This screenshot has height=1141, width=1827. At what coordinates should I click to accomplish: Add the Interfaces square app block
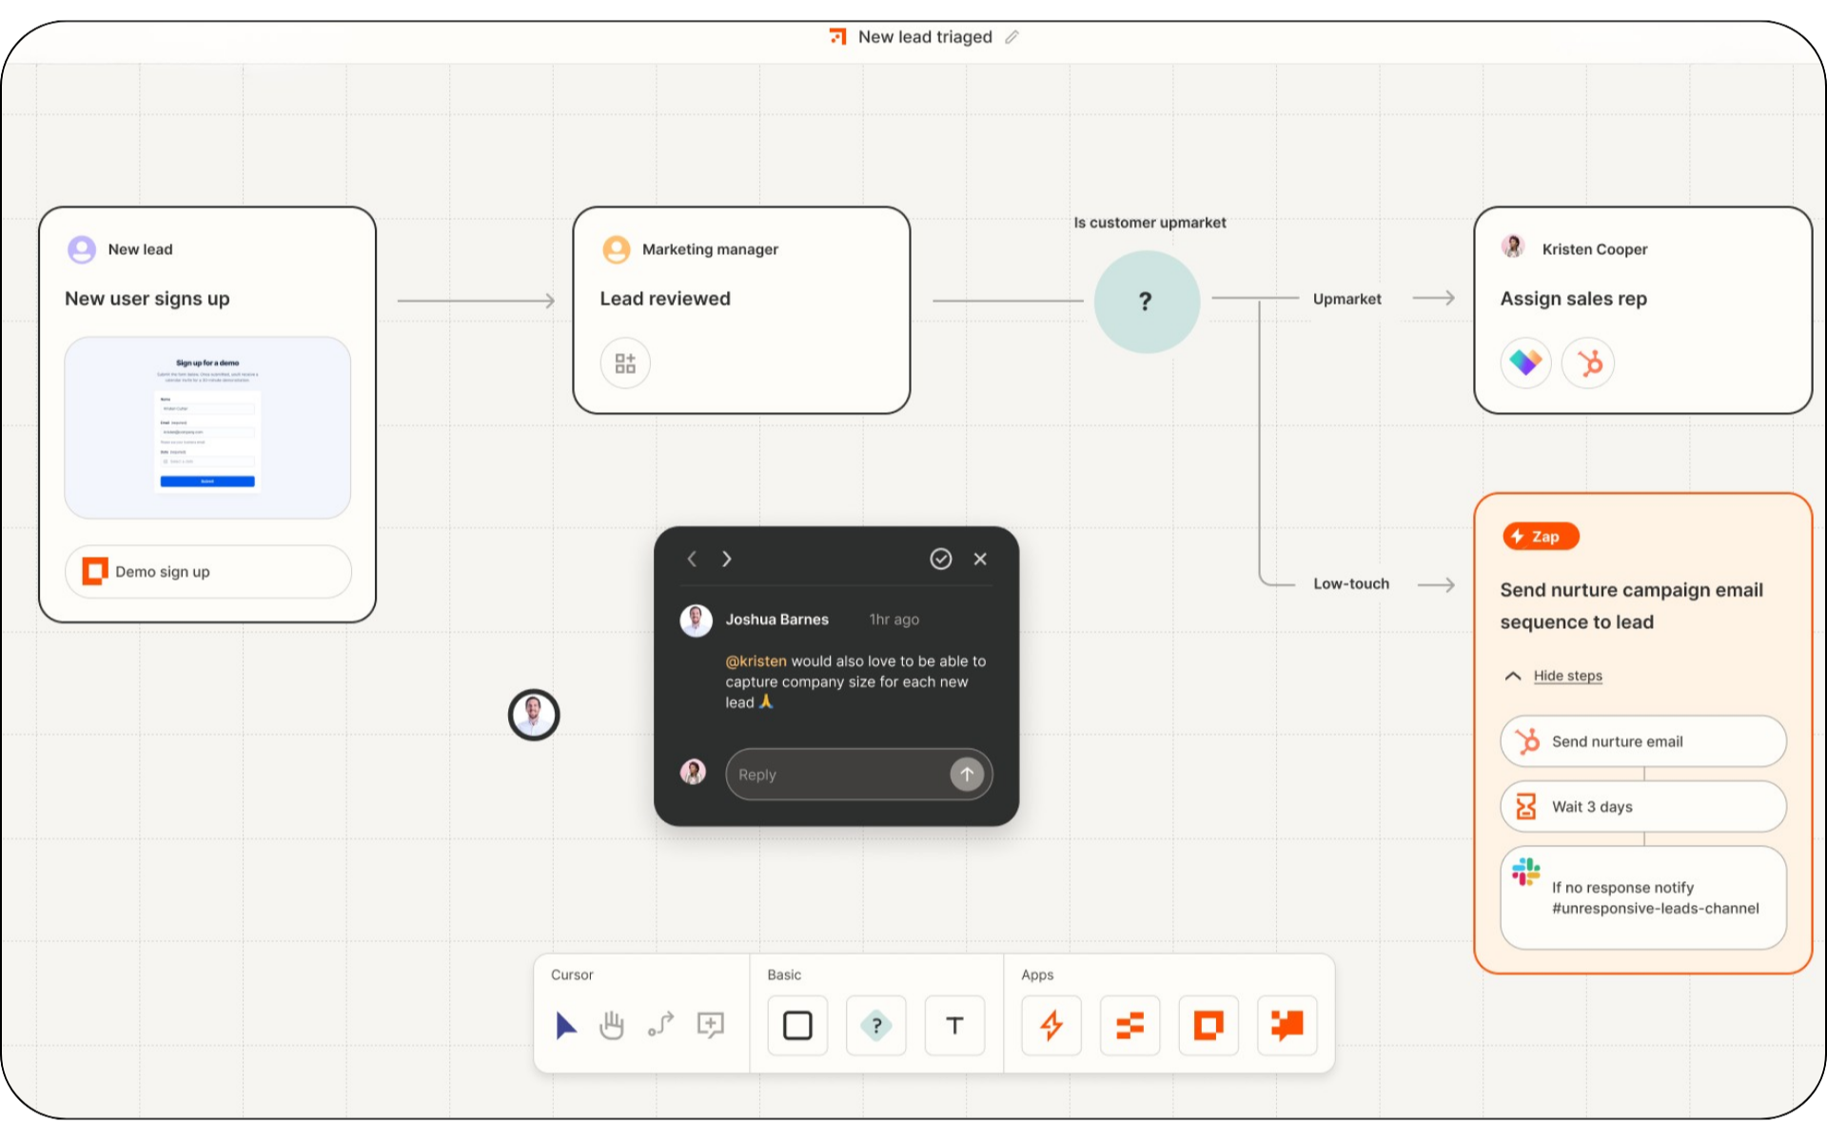tap(1208, 1026)
